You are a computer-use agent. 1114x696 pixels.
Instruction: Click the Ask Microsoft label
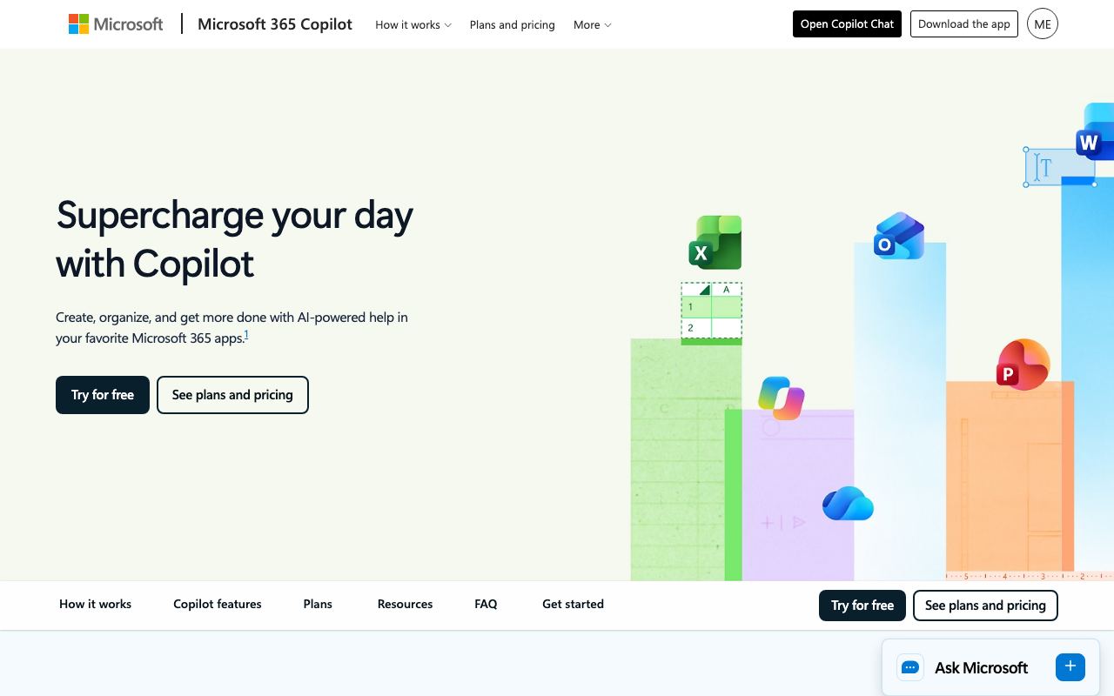tap(981, 667)
